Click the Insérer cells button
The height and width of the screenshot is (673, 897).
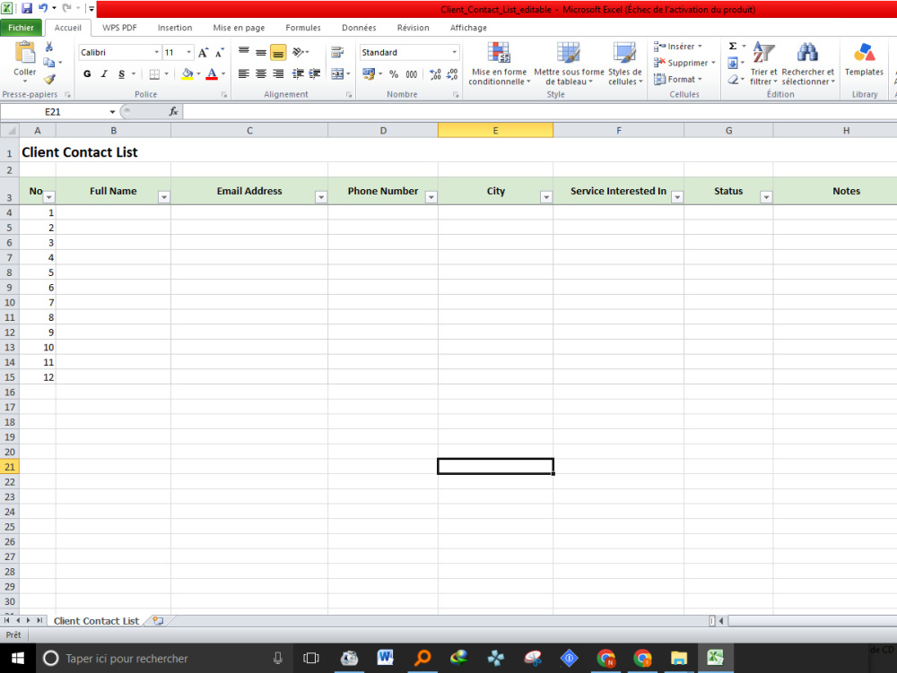(678, 47)
